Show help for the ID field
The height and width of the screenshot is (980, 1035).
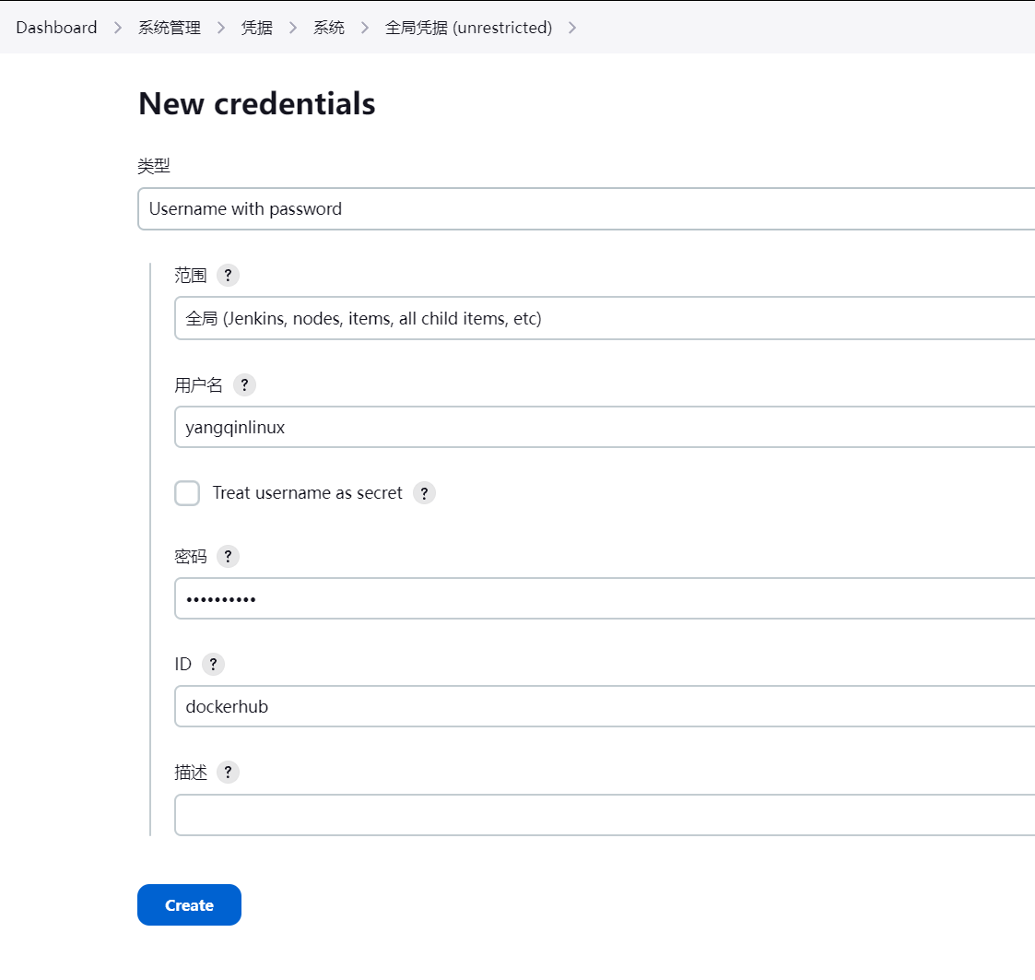pyautogui.click(x=213, y=665)
